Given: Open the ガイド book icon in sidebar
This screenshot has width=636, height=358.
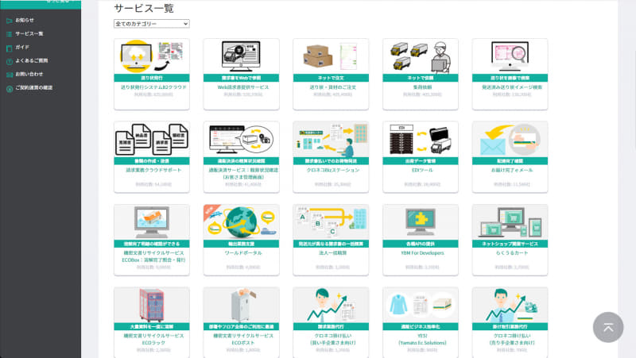Looking at the screenshot, I should pyautogui.click(x=10, y=48).
